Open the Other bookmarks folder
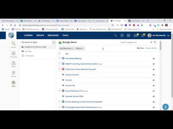The width and height of the screenshot is (173, 129). [164, 29]
